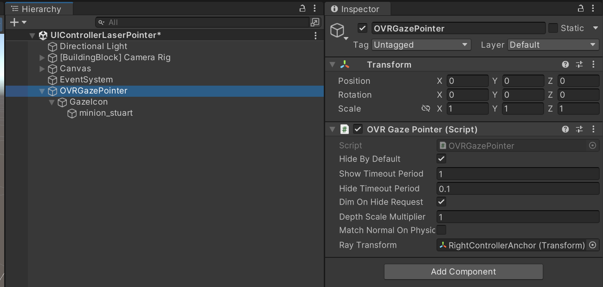The width and height of the screenshot is (603, 287).
Task: Click the Hierarchy panel icon
Action: 14,8
